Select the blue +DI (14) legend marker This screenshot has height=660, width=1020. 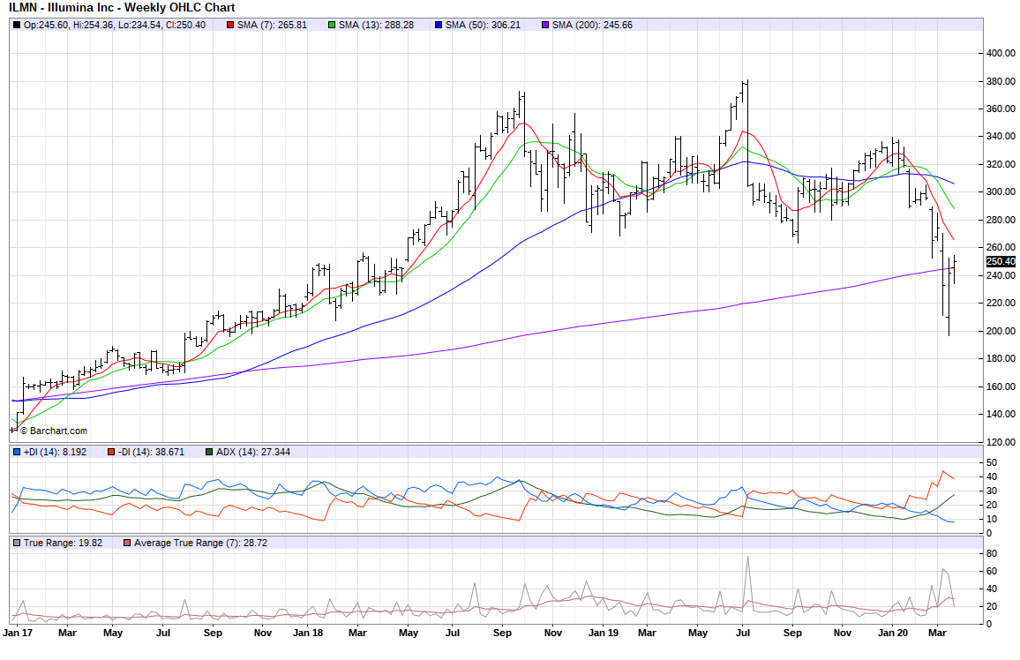(17, 452)
